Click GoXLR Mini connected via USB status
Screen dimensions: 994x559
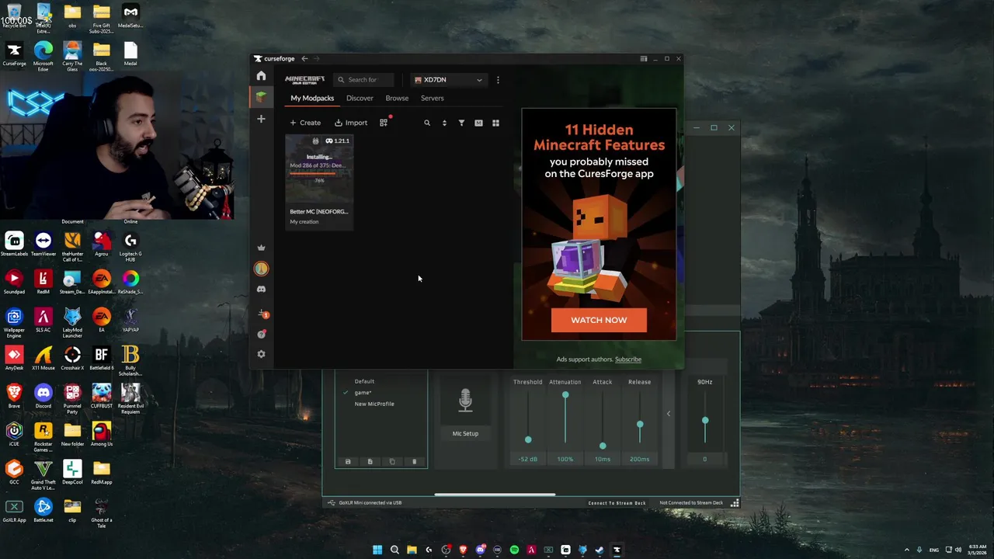tap(365, 503)
